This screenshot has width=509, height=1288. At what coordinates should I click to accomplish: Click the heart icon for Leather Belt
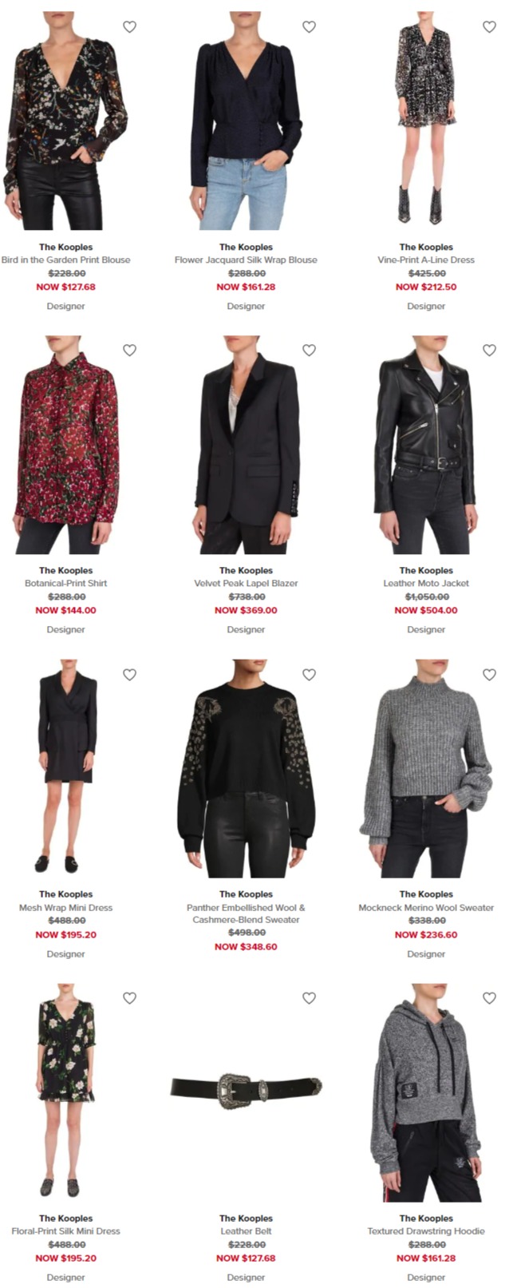309,997
